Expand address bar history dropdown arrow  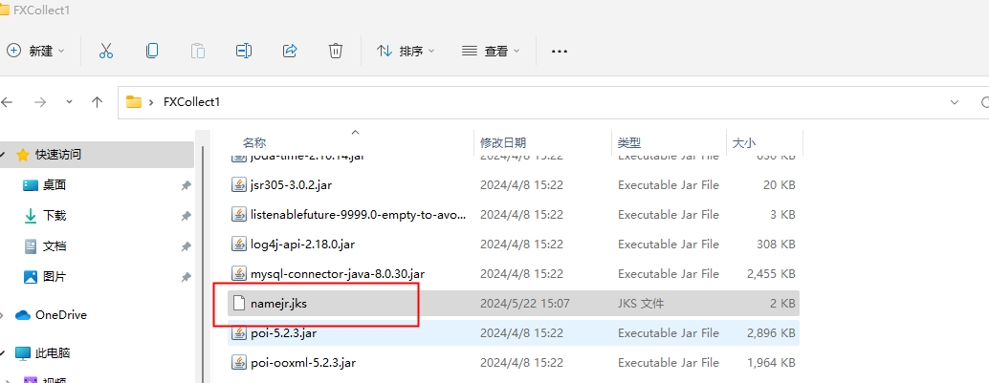click(x=955, y=101)
